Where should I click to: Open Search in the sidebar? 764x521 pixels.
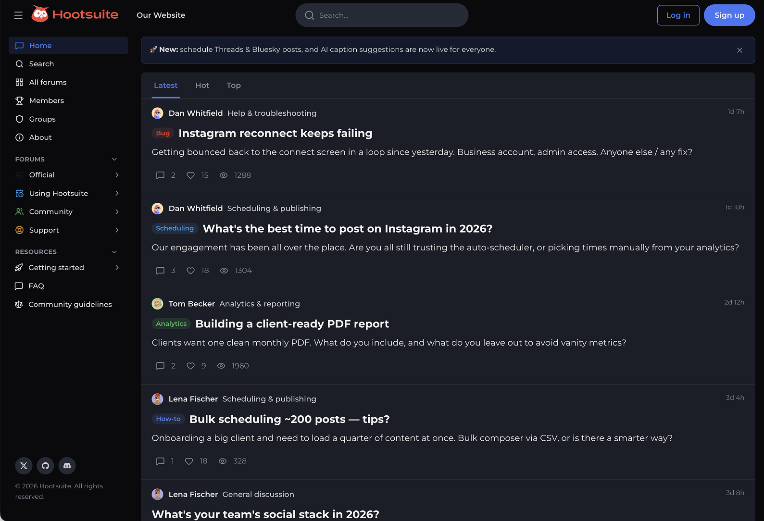tap(68, 64)
